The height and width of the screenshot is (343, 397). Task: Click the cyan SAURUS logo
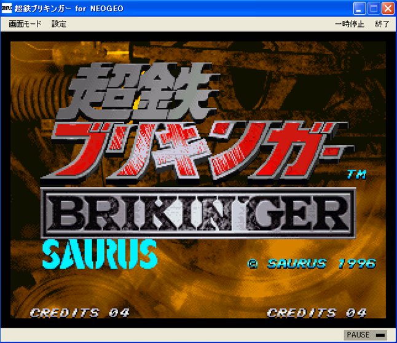click(x=100, y=254)
